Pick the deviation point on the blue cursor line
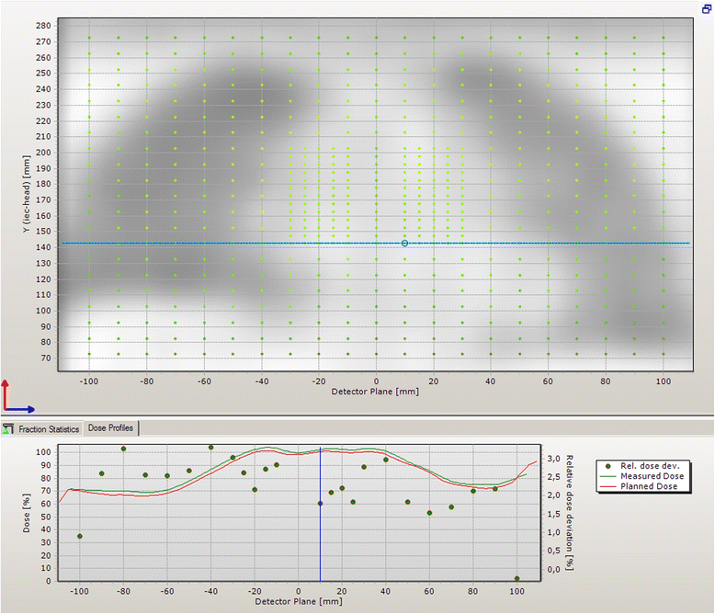Viewport: 715px width, 614px height. click(x=320, y=504)
